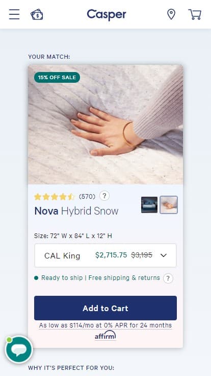Expand the CAL King size dropdown
Viewport: 211px width, 376px height.
tap(106, 255)
